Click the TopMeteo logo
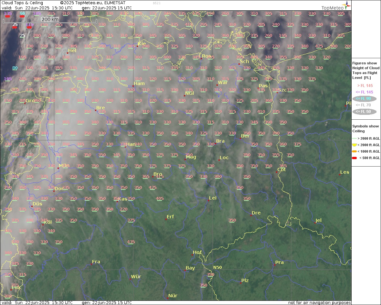The image size is (381, 305). pos(336,6)
